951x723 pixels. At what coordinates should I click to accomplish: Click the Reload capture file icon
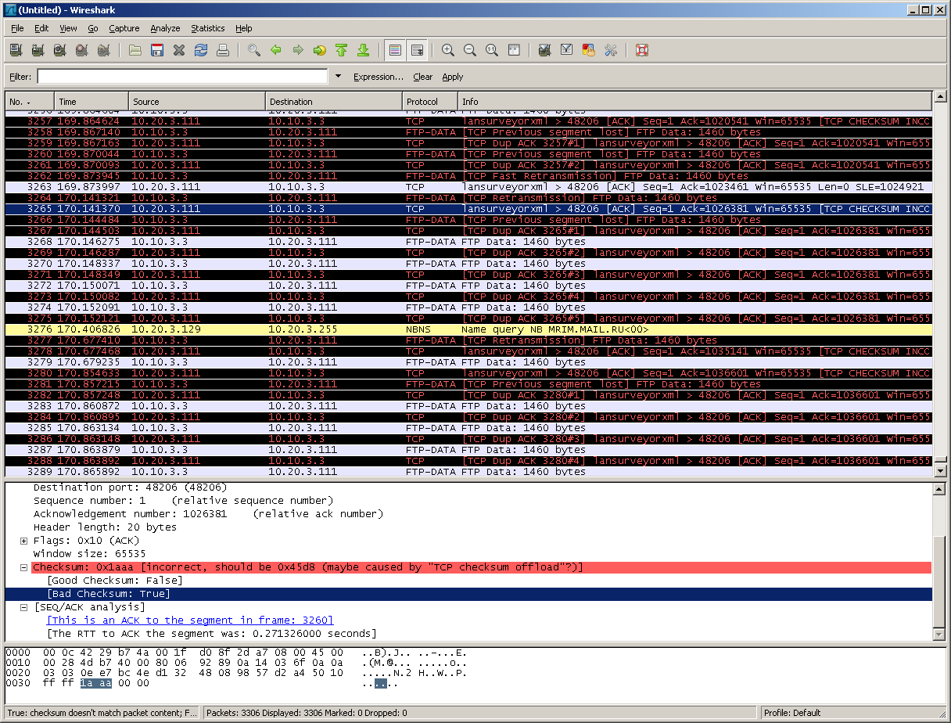(201, 51)
